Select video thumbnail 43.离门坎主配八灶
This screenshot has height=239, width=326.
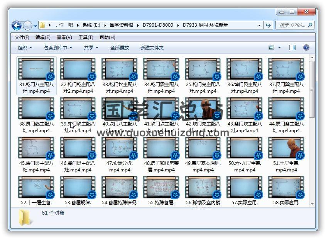pos(245,108)
